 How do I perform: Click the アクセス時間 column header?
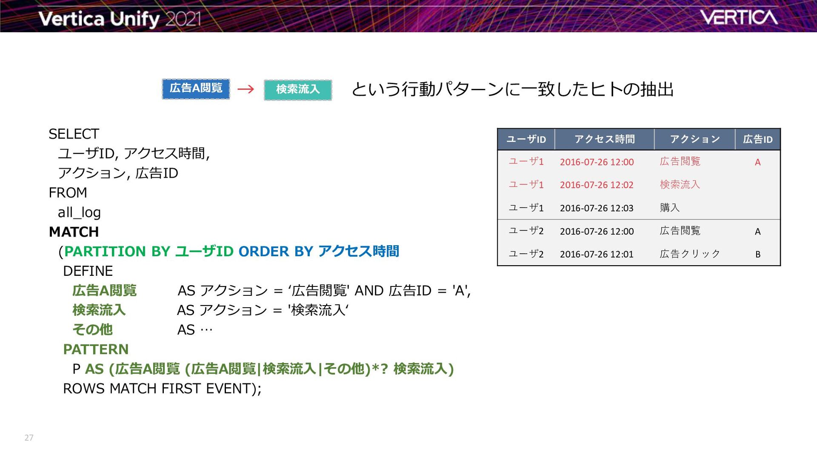[x=604, y=139]
